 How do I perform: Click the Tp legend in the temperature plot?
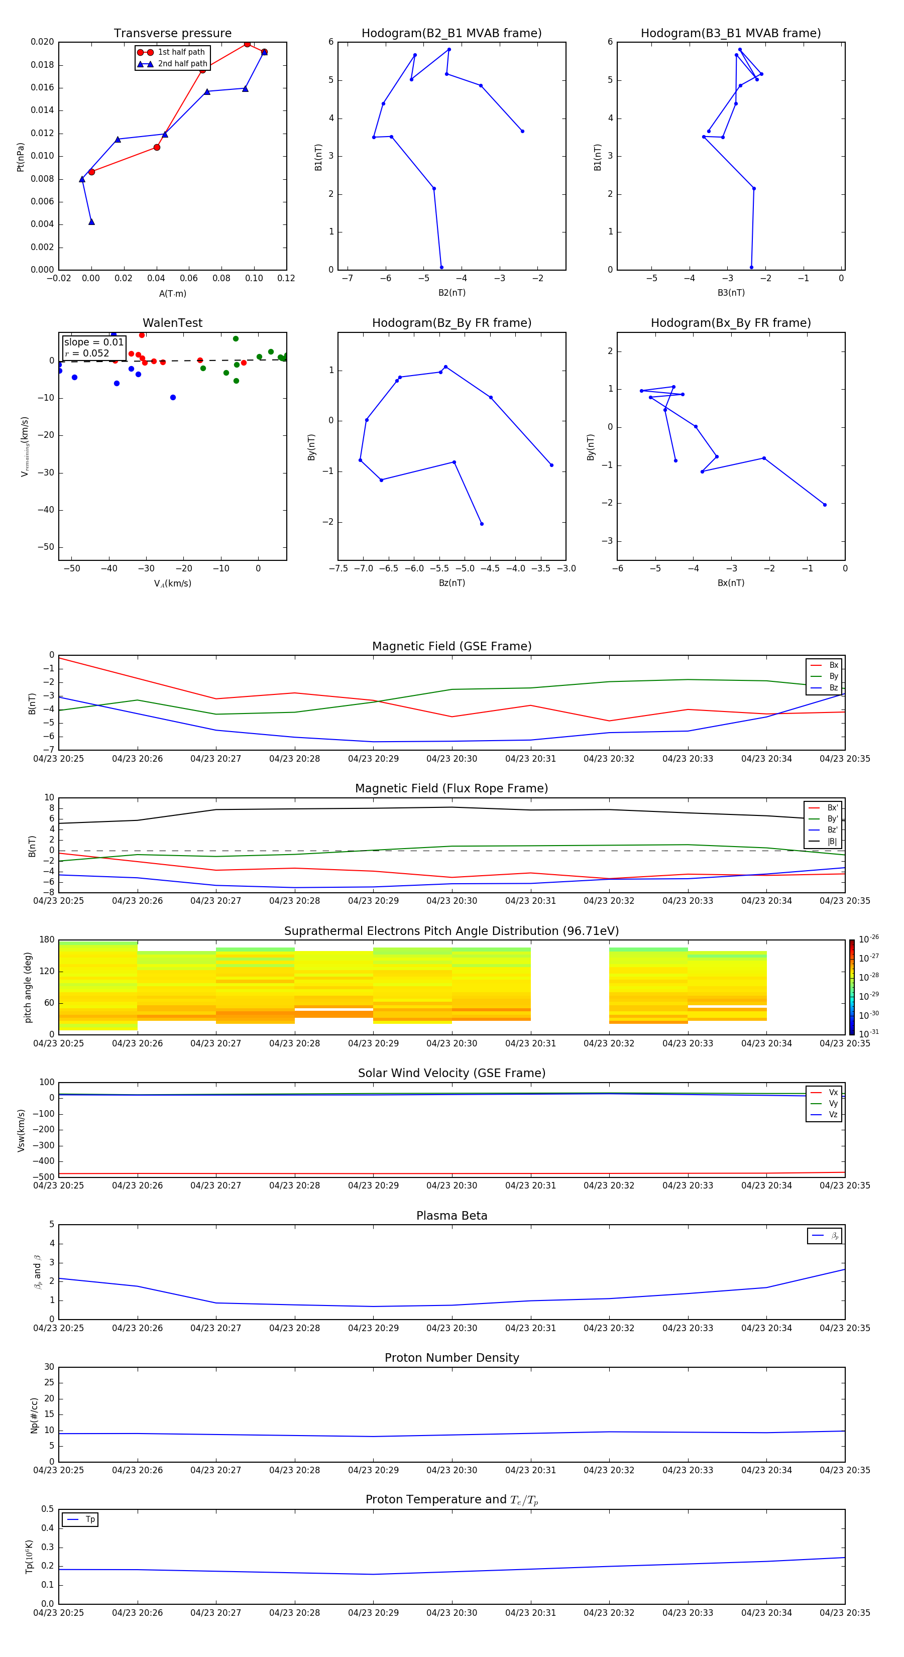(80, 1519)
